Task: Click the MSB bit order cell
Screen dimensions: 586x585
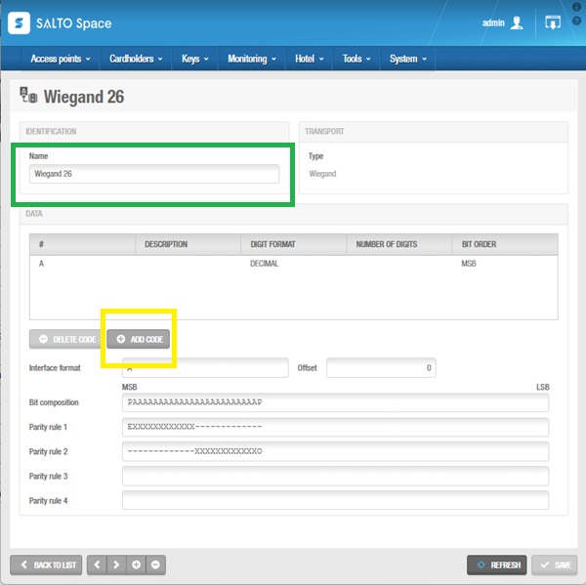Action: pyautogui.click(x=468, y=264)
